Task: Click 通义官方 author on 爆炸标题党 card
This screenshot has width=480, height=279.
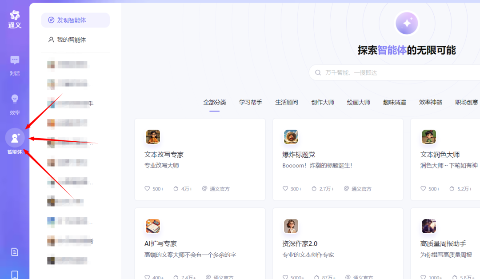Action: coord(357,189)
